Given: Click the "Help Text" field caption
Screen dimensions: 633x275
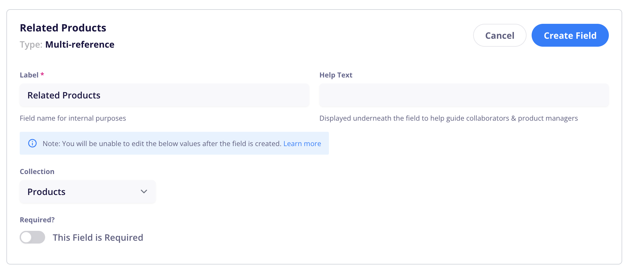Looking at the screenshot, I should (336, 75).
